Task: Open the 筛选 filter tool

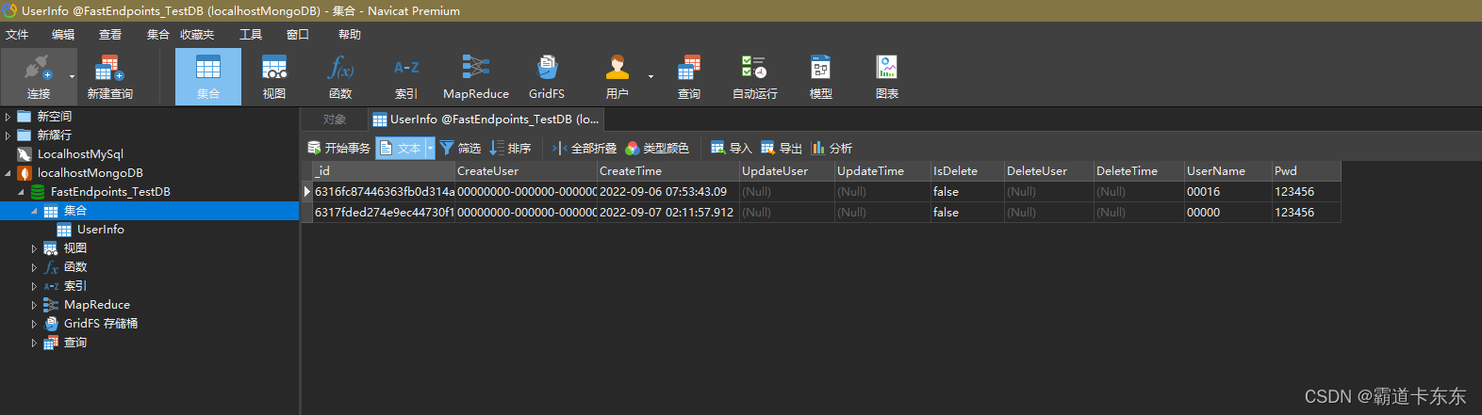Action: [x=460, y=148]
